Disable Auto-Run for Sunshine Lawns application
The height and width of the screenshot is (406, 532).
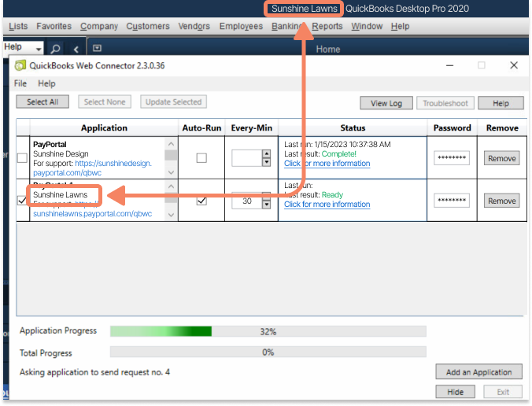coord(201,201)
